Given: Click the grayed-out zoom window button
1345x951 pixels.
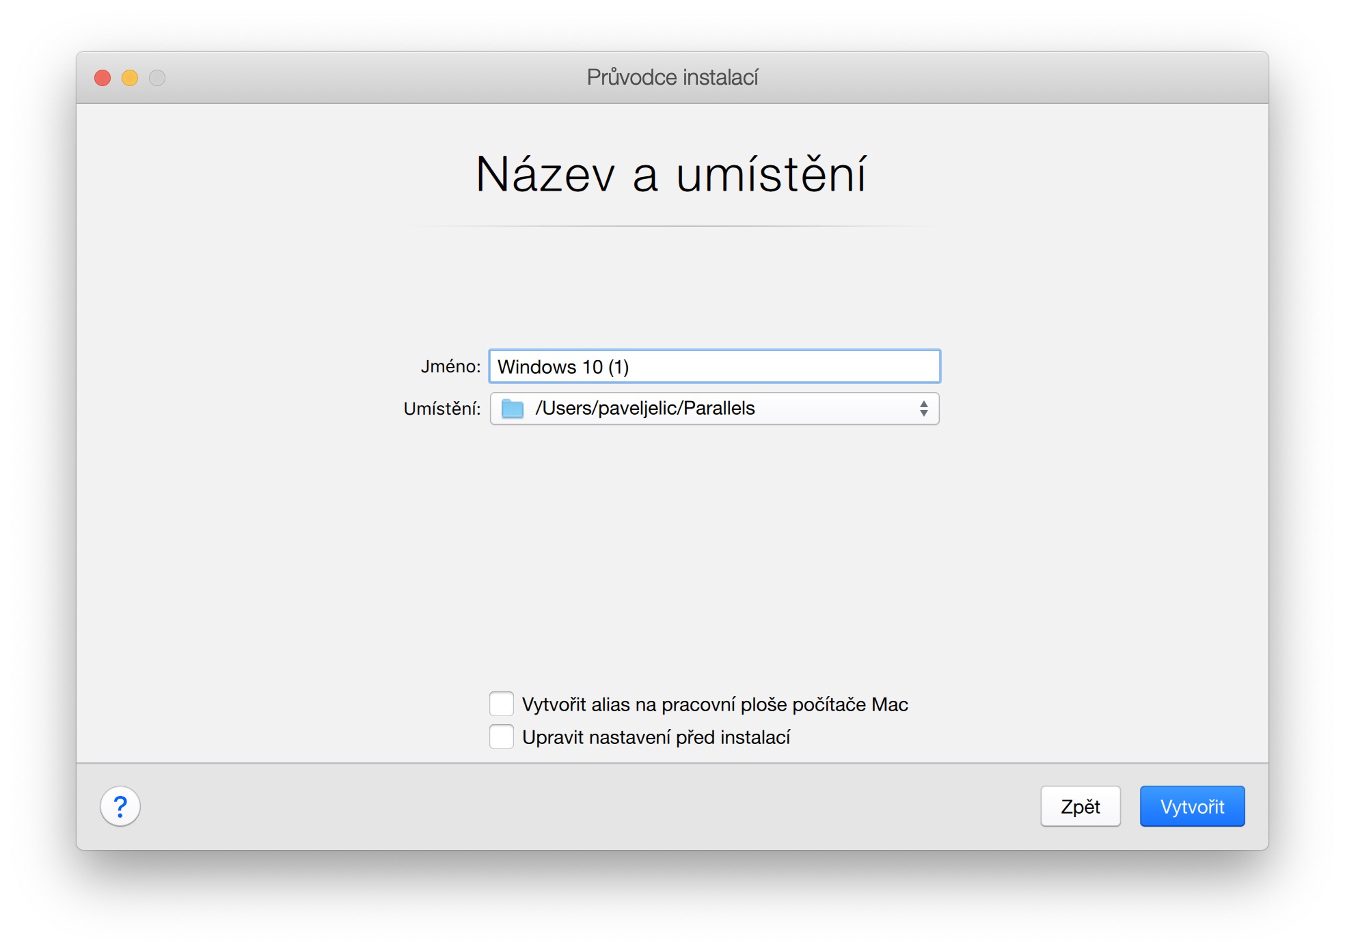Looking at the screenshot, I should tap(157, 78).
